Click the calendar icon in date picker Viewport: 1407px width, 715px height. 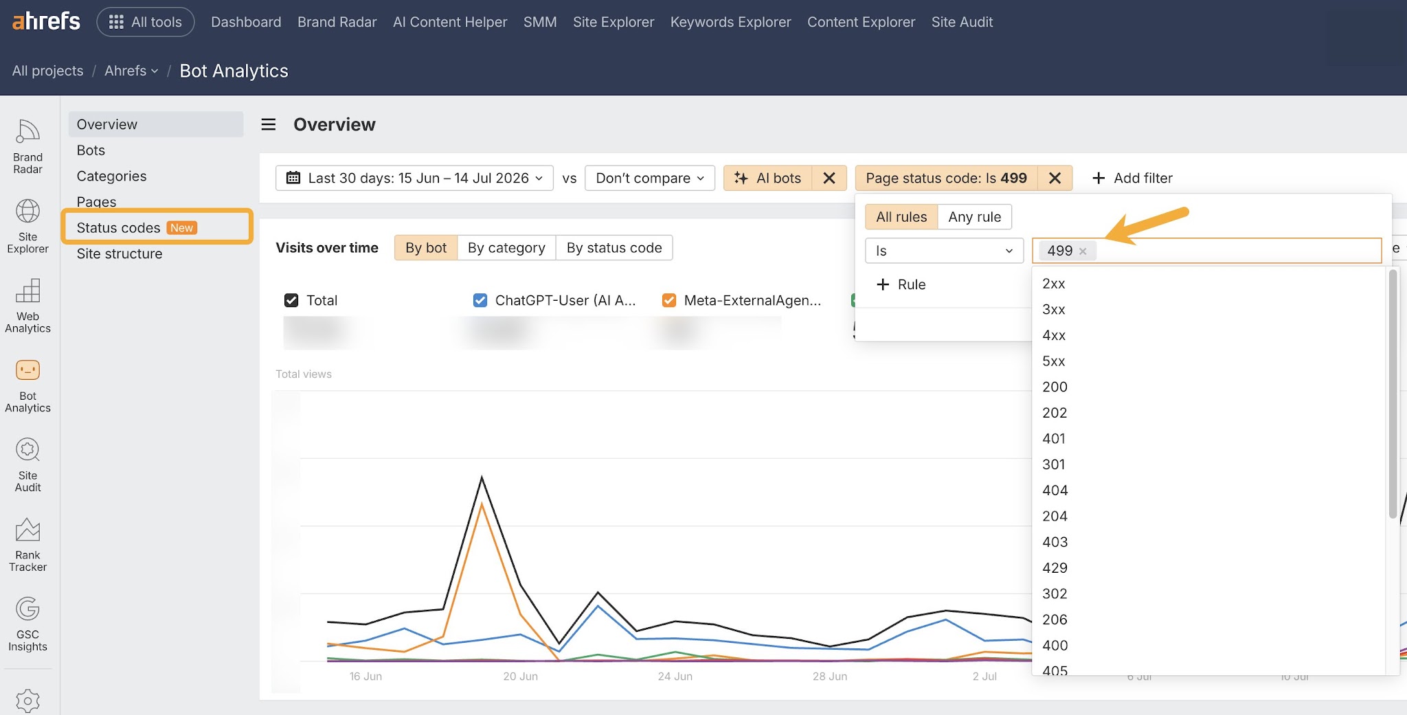coord(293,178)
